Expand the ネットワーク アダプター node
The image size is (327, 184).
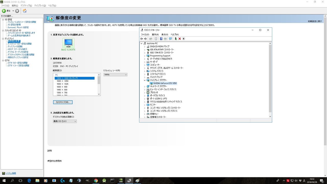pyautogui.click(x=145, y=86)
